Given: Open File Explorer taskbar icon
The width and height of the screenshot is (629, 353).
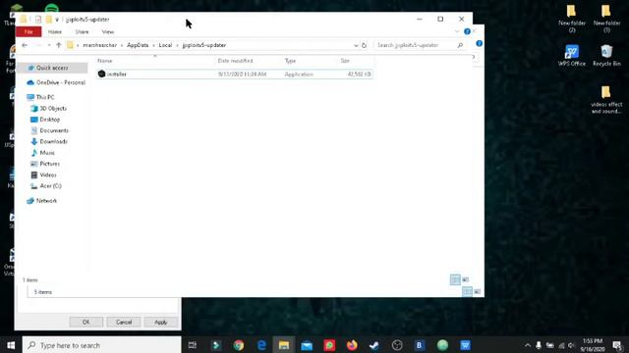Looking at the screenshot, I should tap(284, 345).
